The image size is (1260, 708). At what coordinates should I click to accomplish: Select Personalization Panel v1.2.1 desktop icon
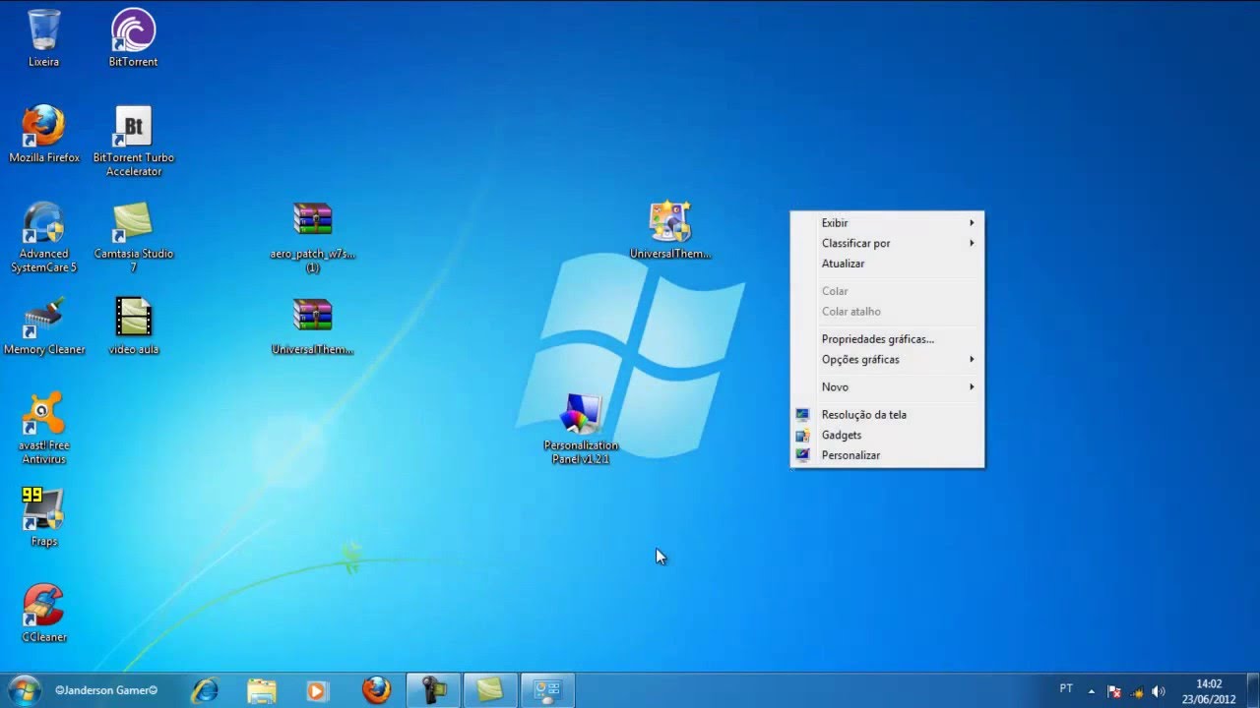(581, 429)
